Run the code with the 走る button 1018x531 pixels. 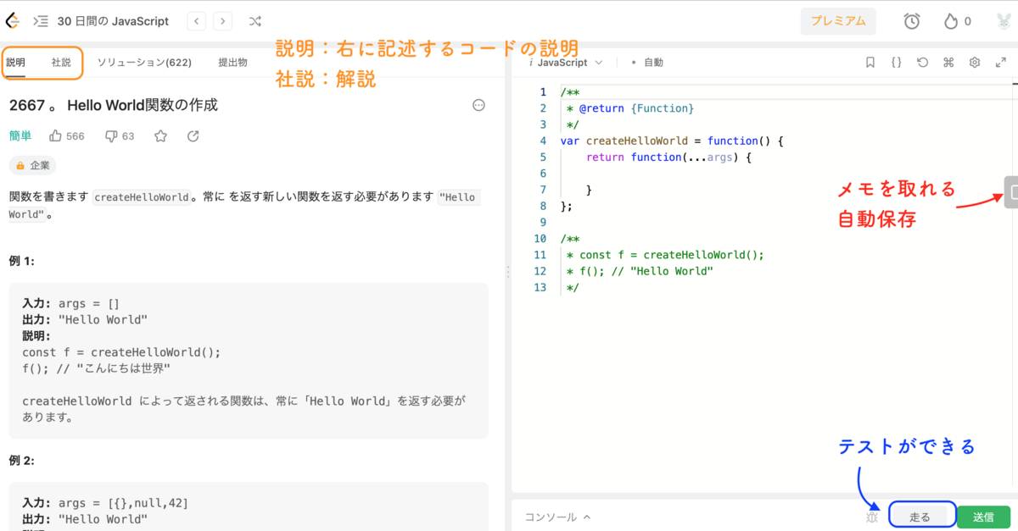click(x=921, y=515)
